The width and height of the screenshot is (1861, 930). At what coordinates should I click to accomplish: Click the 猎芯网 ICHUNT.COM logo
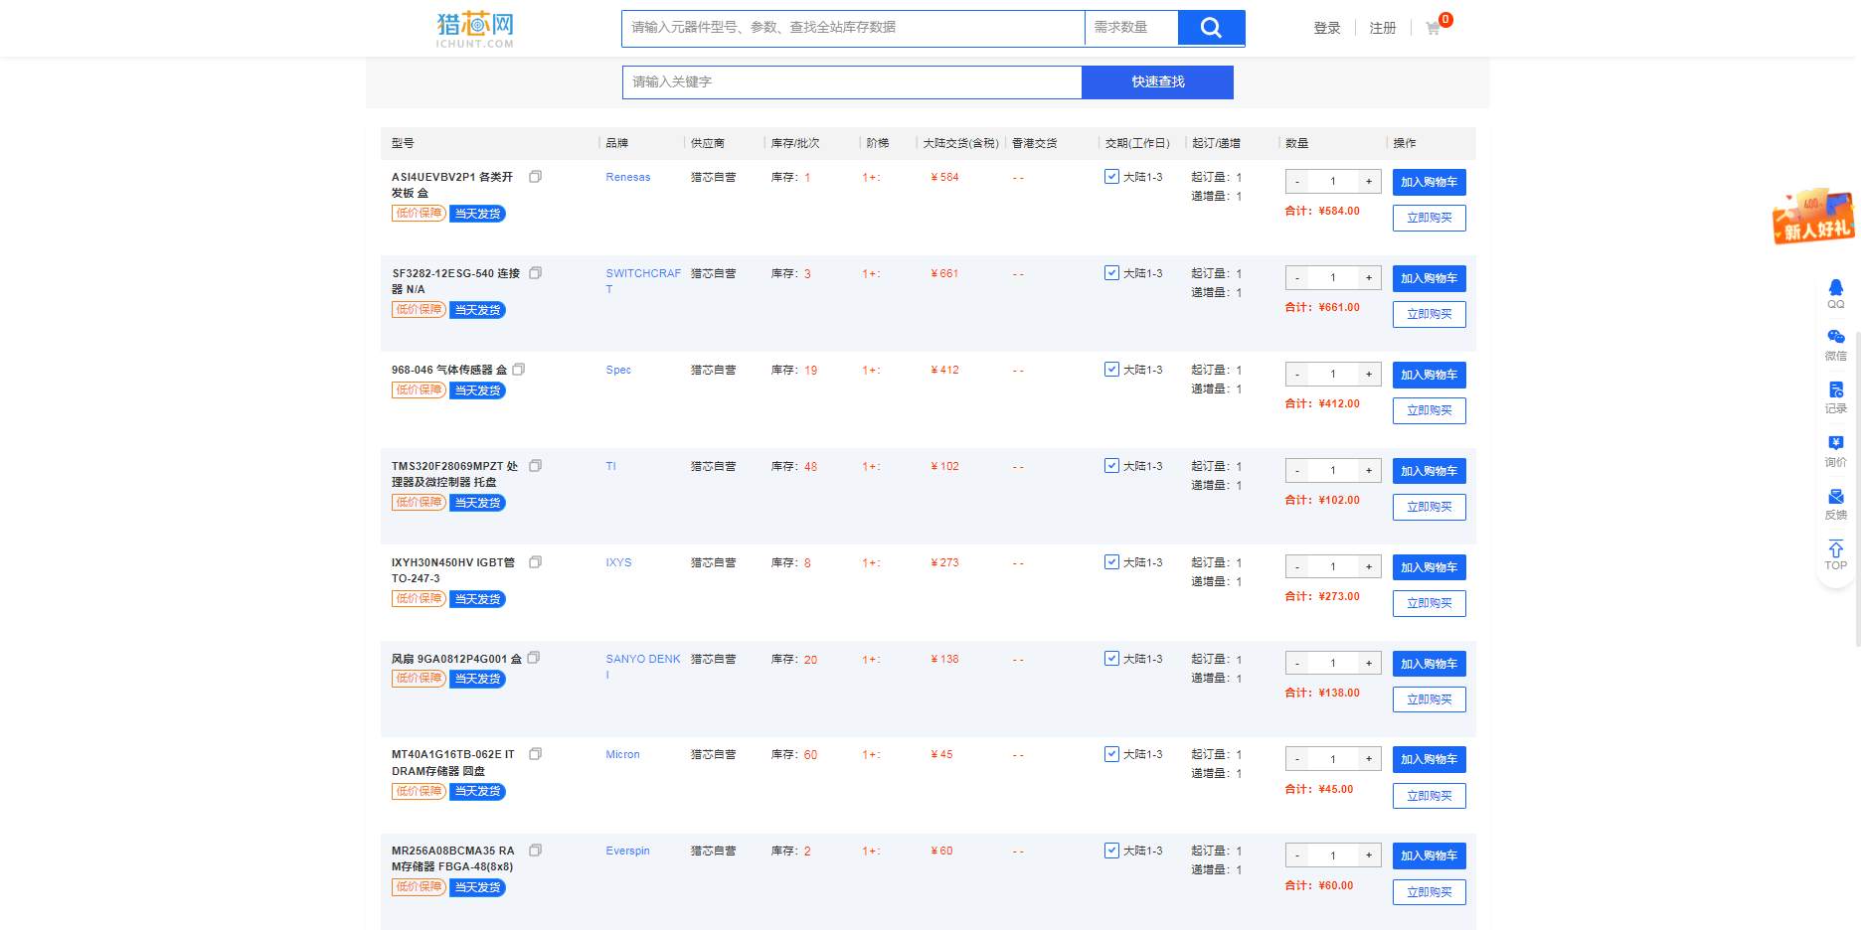point(475,29)
